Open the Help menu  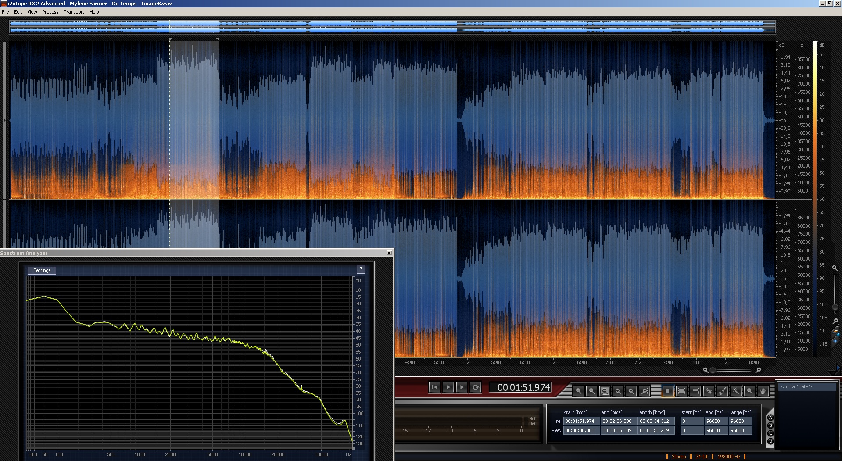(x=94, y=12)
